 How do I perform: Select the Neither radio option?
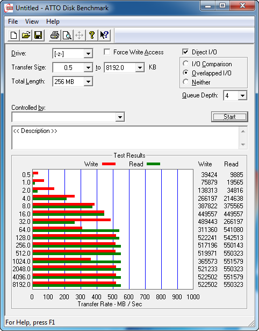point(186,82)
